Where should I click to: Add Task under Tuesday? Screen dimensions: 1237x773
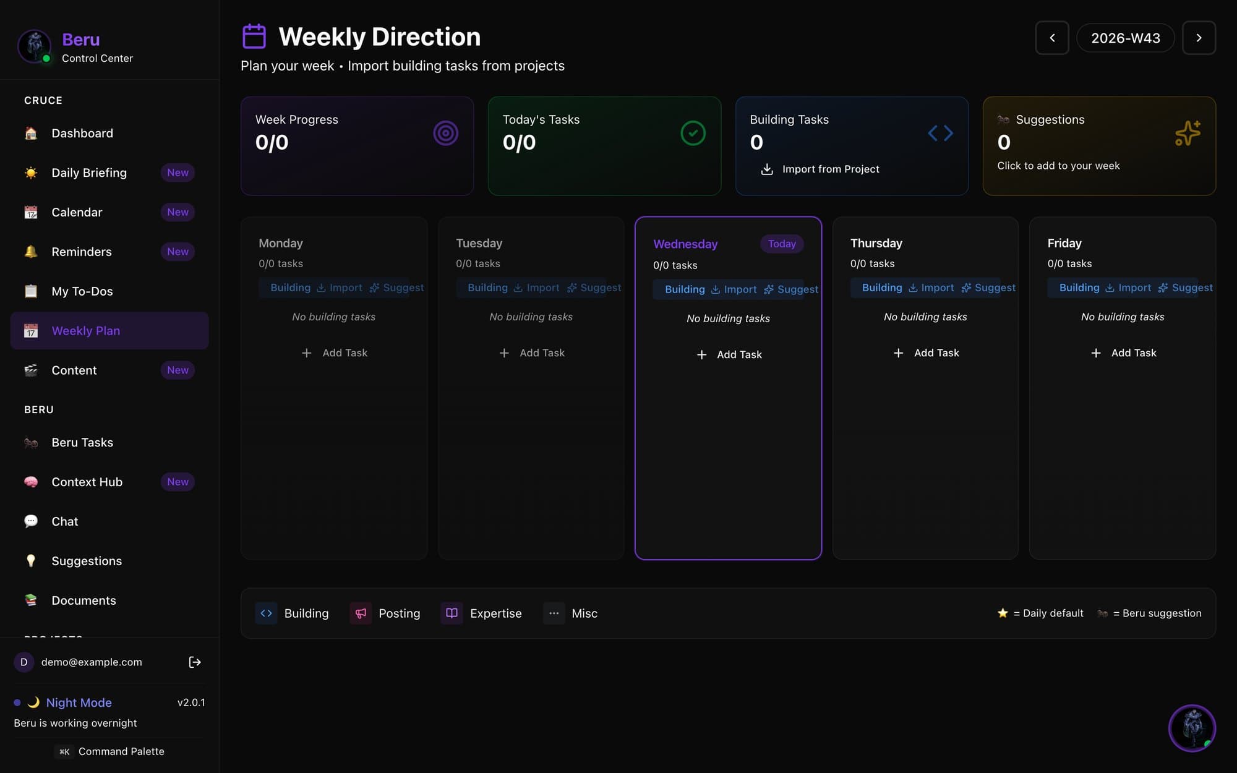(531, 352)
